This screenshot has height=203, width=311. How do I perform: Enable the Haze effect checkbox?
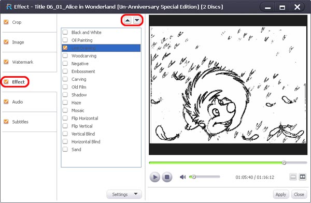(x=65, y=103)
